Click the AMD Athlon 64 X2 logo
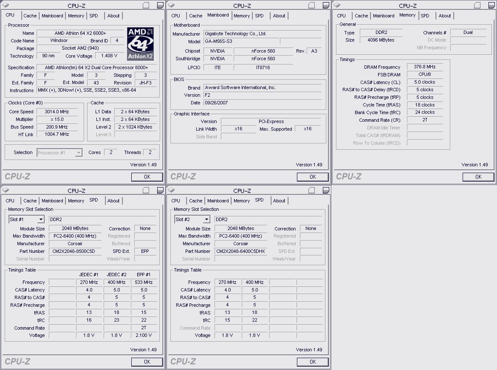This screenshot has width=497, height=370. point(141,44)
